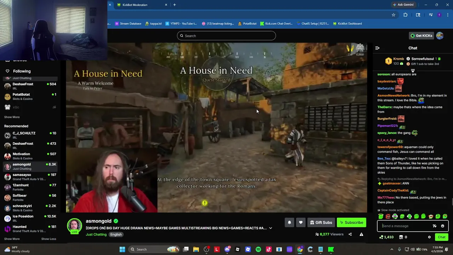Select PotatBotat in the Following list
Image resolution: width=453 pixels, height=255 pixels.
tap(30, 96)
